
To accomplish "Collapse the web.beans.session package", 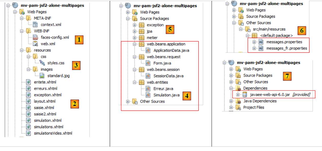I will tap(135, 69).
